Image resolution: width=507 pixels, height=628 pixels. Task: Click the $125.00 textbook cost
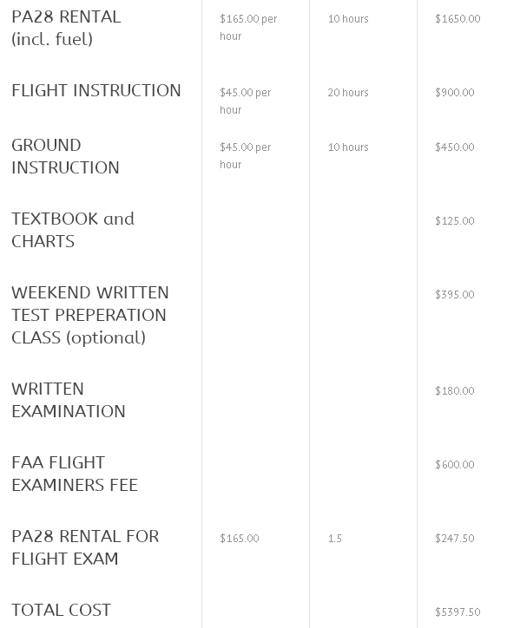click(455, 220)
